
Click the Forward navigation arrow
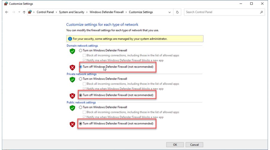13,12
